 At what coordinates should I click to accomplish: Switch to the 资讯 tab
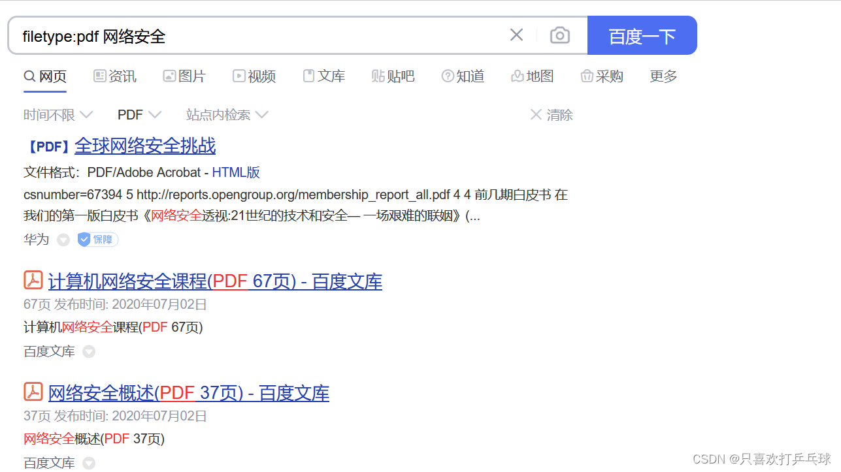click(x=115, y=76)
